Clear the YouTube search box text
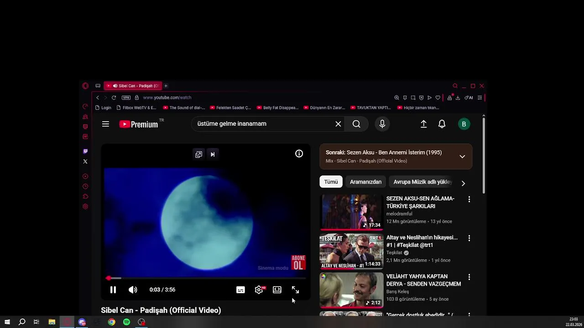Viewport: 584px width, 328px height. coord(338,124)
